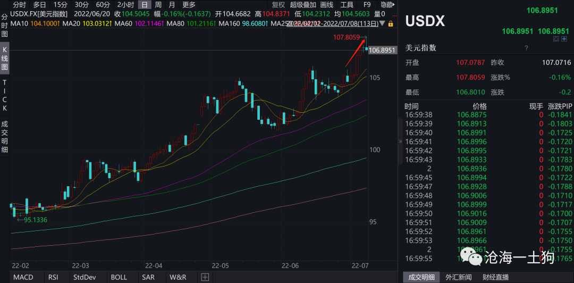Switch to the 分时图 side tab
The height and width of the screenshot is (283, 574).
tap(5, 26)
